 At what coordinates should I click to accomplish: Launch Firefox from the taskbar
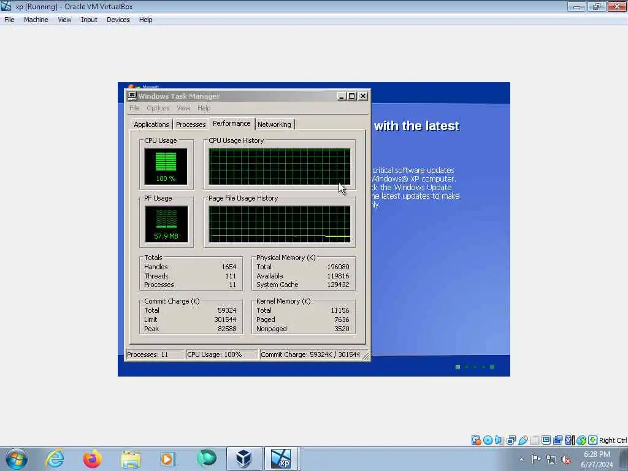pos(92,459)
